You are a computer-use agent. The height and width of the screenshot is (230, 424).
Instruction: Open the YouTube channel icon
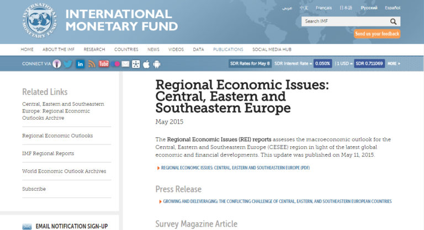click(103, 64)
